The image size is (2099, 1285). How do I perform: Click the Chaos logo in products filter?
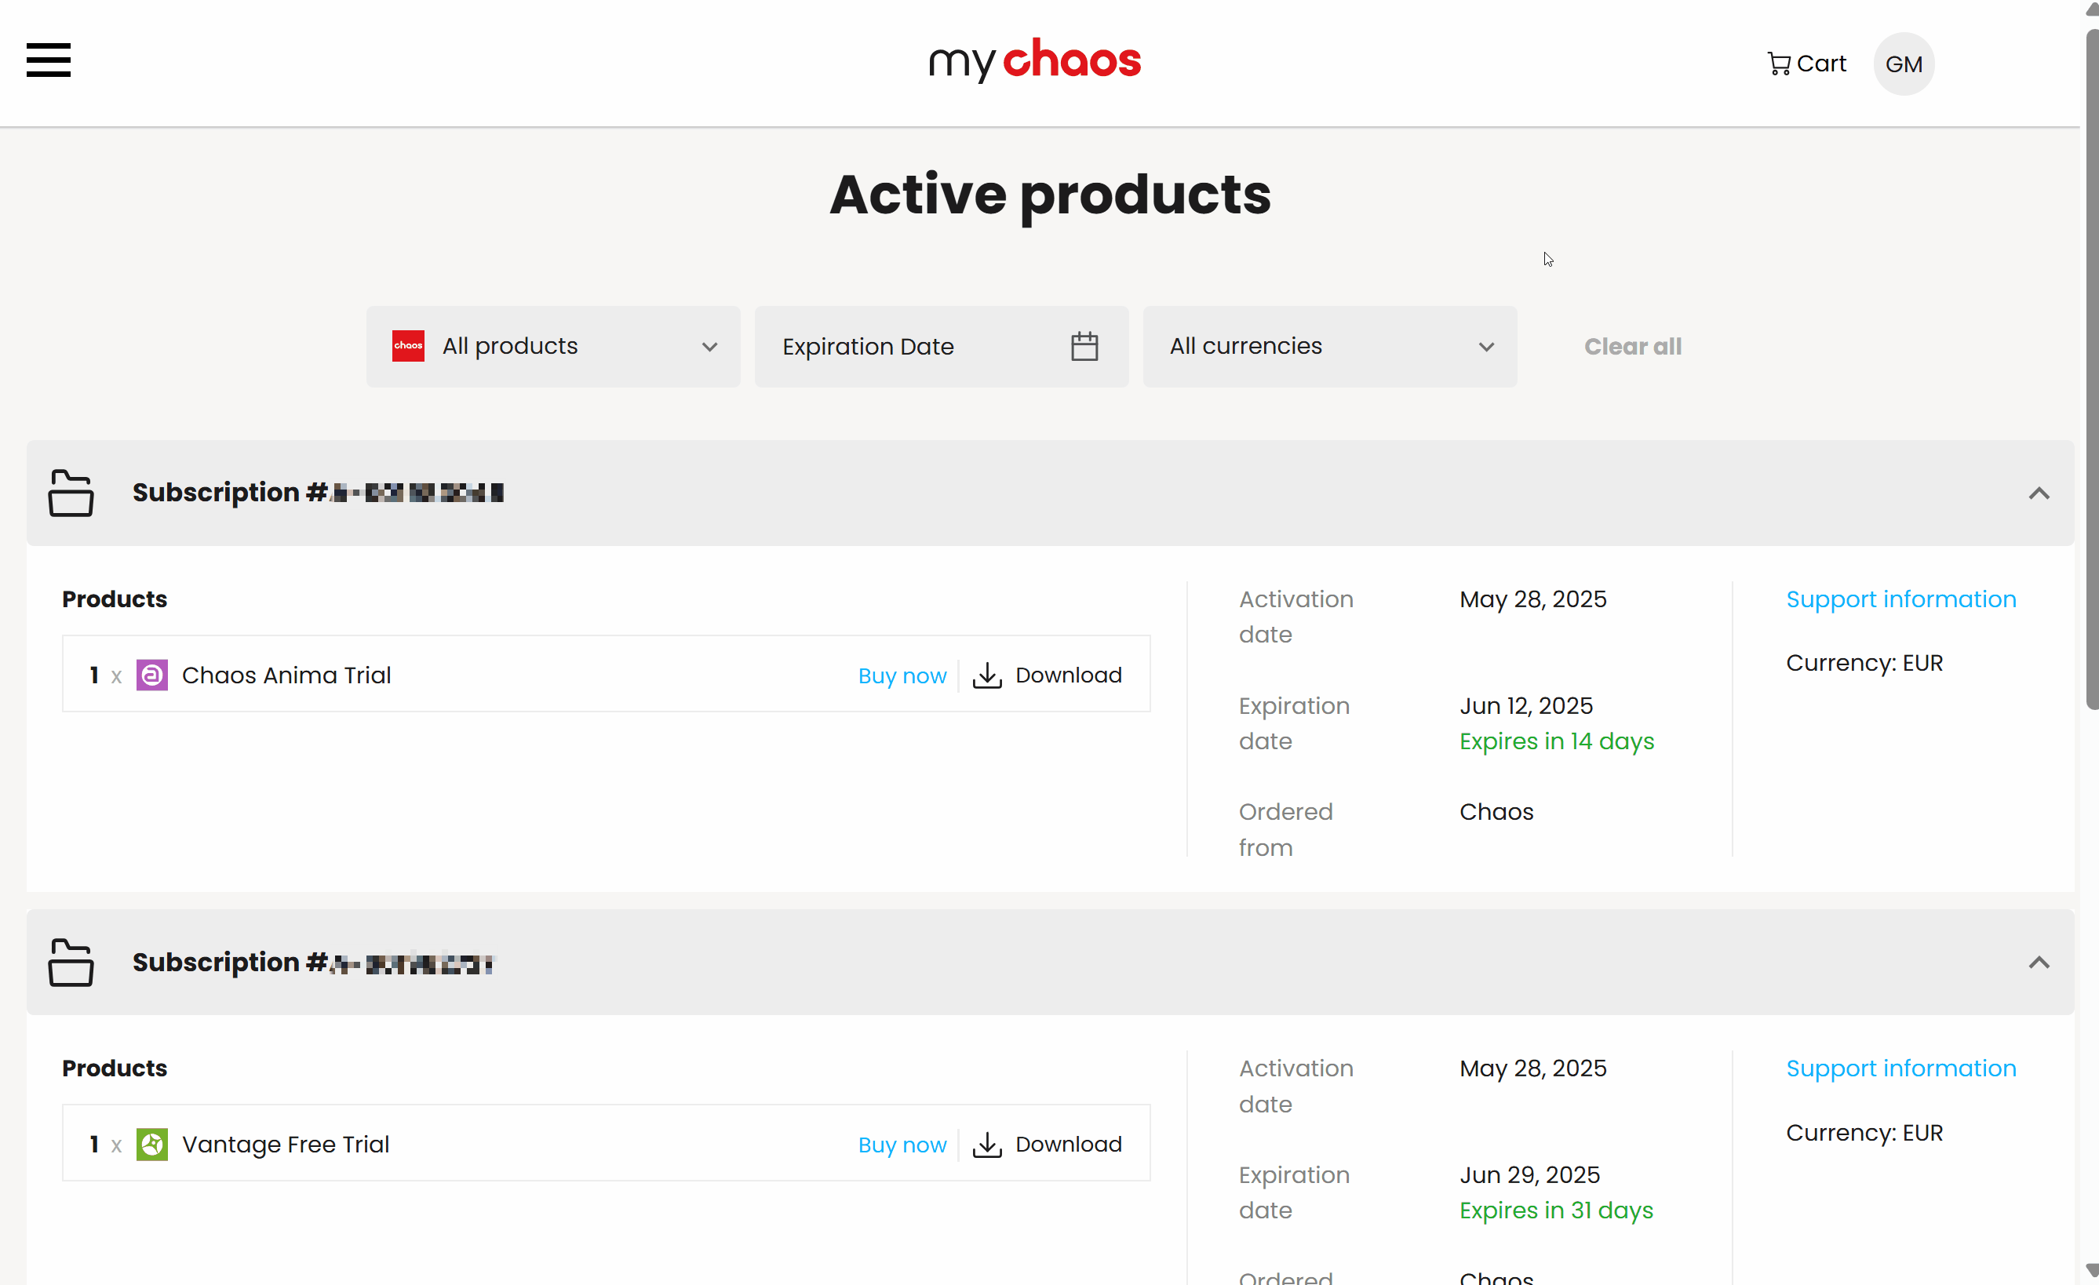[x=408, y=346]
